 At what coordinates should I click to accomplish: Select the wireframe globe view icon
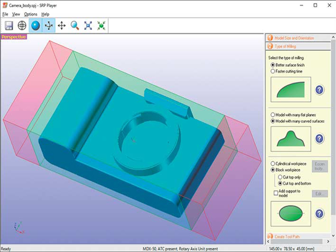click(22, 26)
